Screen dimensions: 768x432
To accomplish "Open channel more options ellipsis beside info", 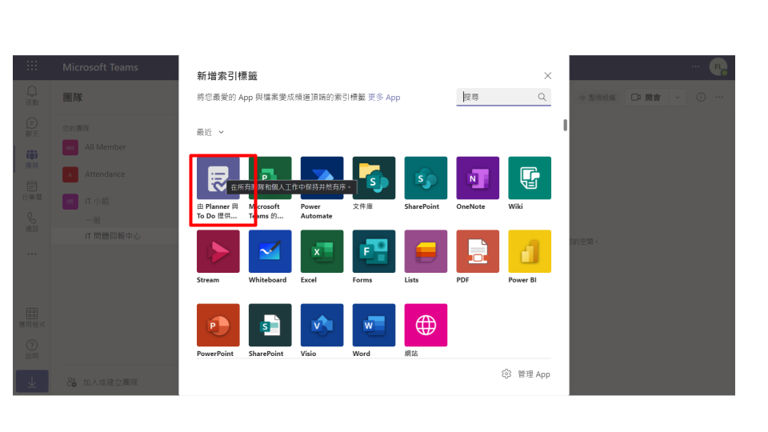I will coord(719,97).
